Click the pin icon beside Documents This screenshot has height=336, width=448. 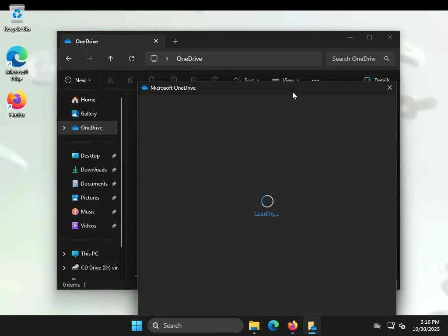(114, 184)
